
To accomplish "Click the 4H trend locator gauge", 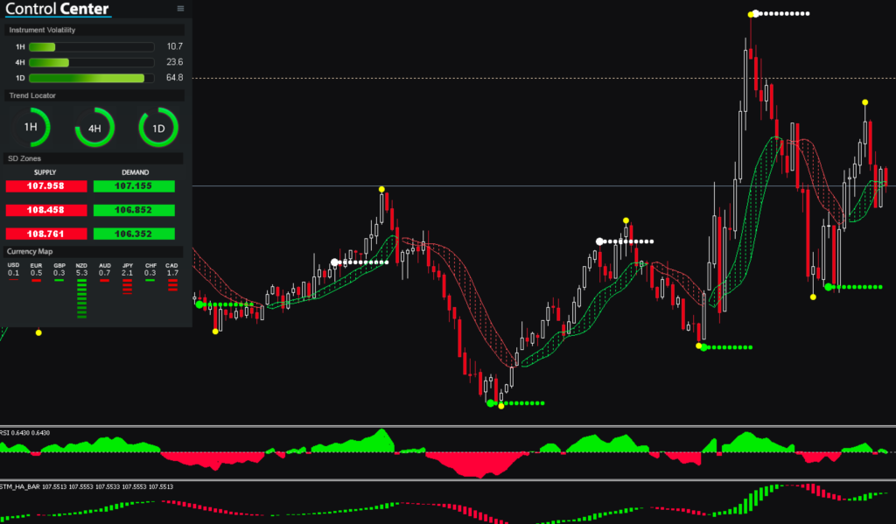I will (x=94, y=128).
